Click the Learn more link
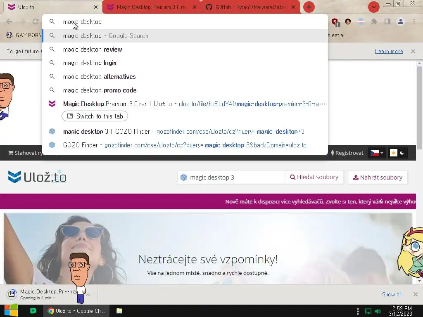Image resolution: width=423 pixels, height=317 pixels. (389, 51)
